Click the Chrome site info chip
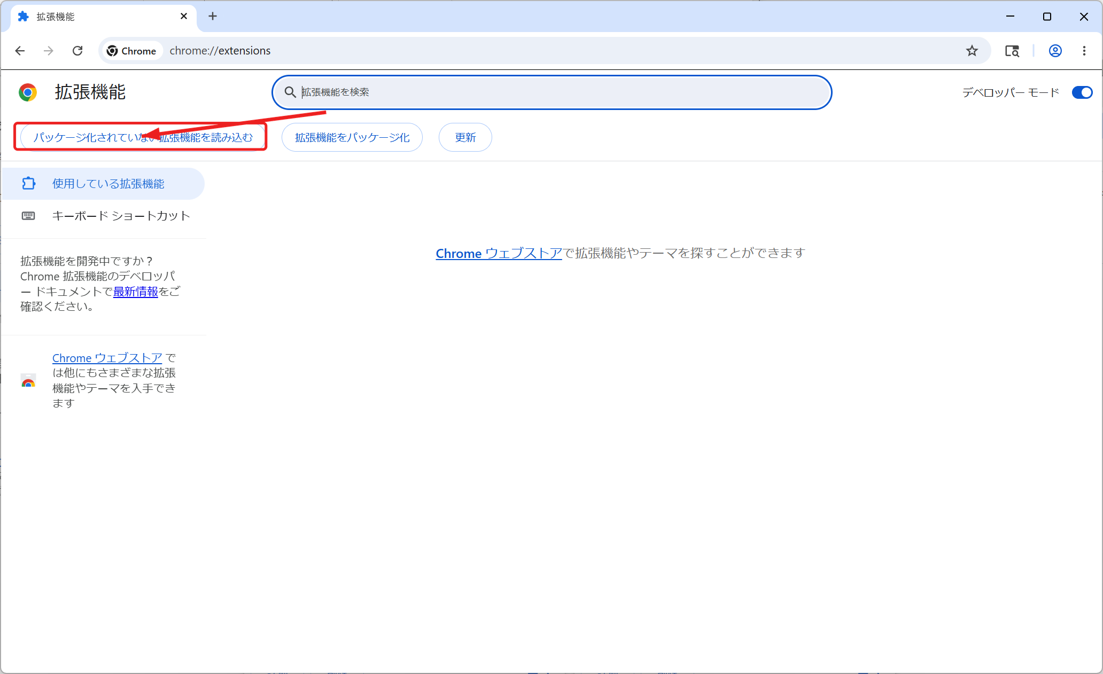 point(132,51)
